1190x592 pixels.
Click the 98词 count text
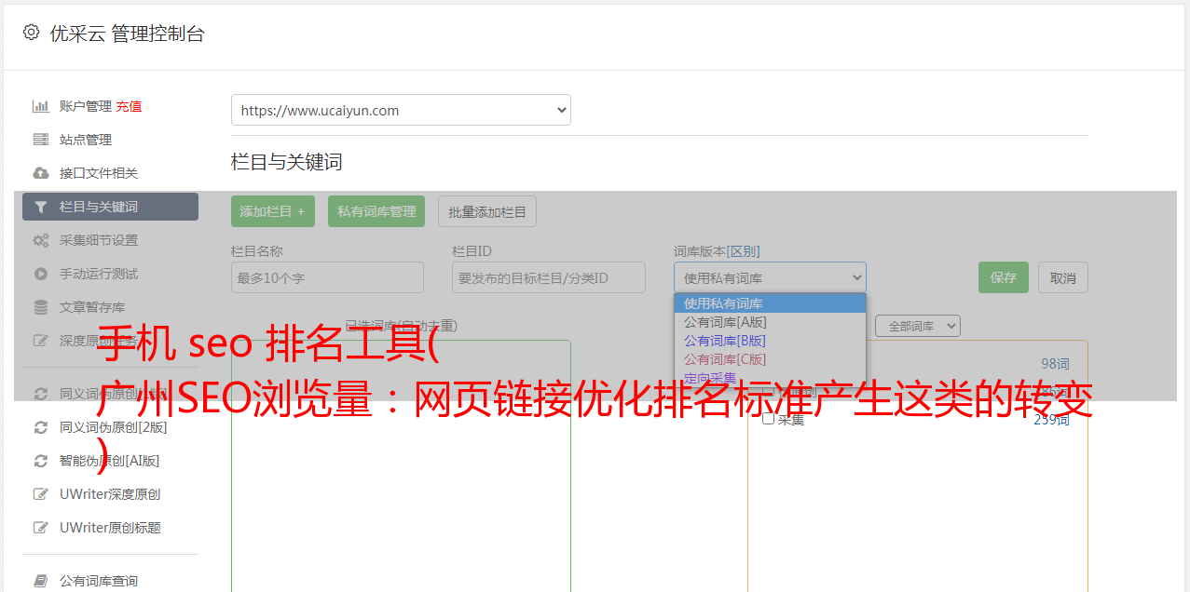tap(1055, 364)
